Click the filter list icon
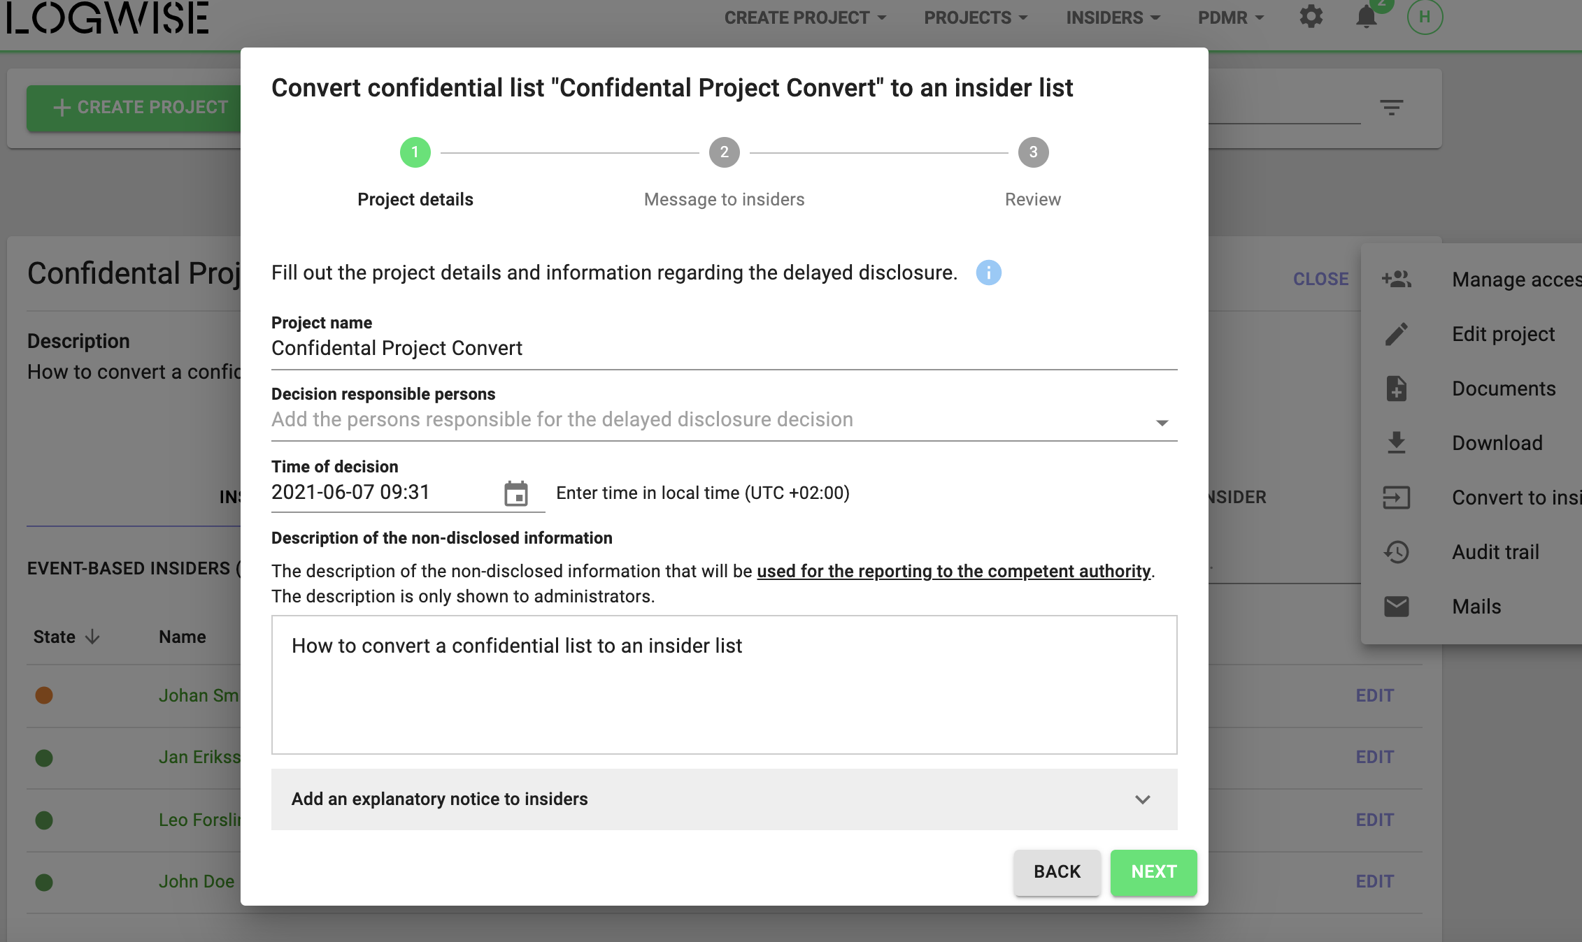 pyautogui.click(x=1392, y=108)
